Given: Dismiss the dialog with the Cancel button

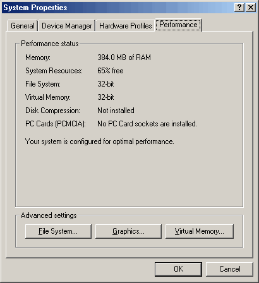Looking at the screenshot, I should point(229,269).
